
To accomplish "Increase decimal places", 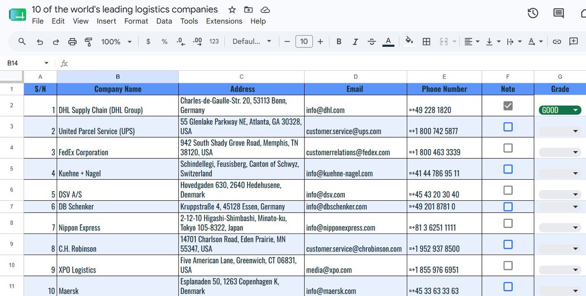I will pyautogui.click(x=198, y=42).
